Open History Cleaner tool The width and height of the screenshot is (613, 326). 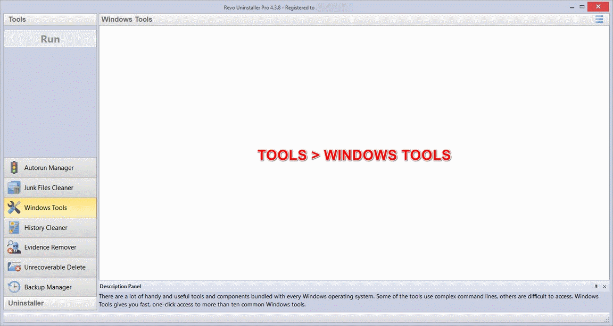pyautogui.click(x=50, y=228)
